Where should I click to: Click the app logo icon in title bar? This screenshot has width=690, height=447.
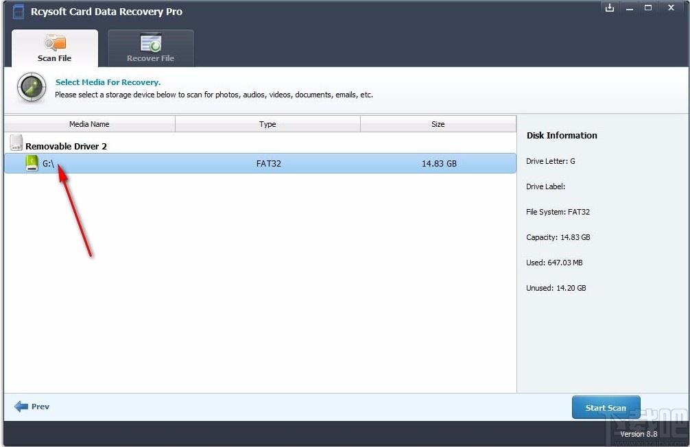click(x=18, y=12)
